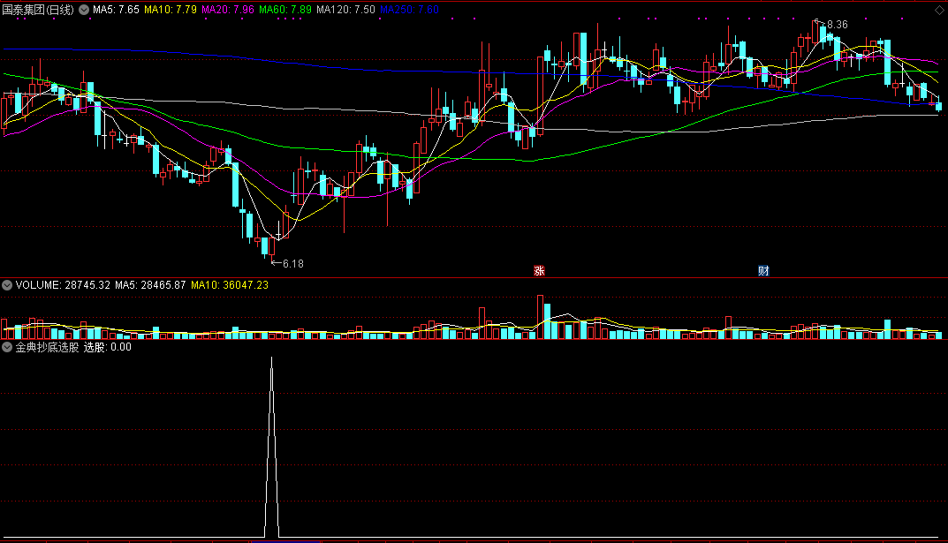Open the 金典抄底选股 indicator panel menu
The width and height of the screenshot is (948, 543).
7,347
